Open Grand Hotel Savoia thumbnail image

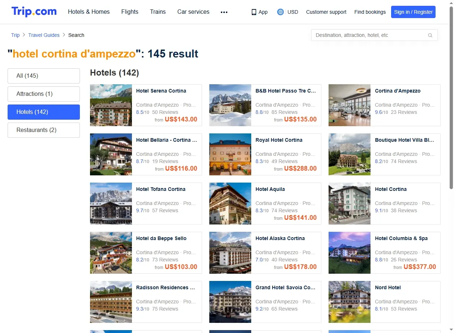click(x=230, y=302)
